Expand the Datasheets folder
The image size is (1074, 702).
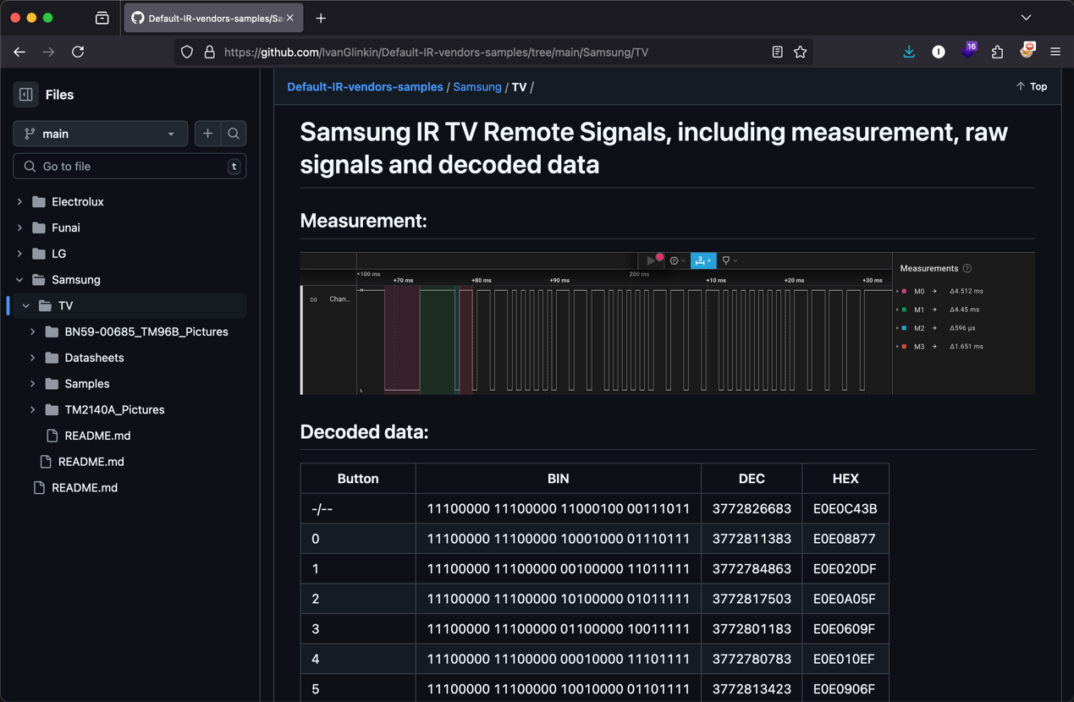(x=33, y=358)
